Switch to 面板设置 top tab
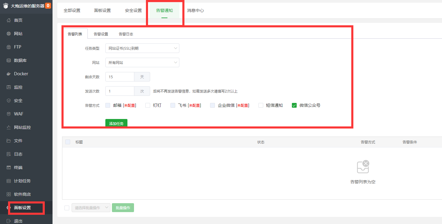 click(102, 10)
